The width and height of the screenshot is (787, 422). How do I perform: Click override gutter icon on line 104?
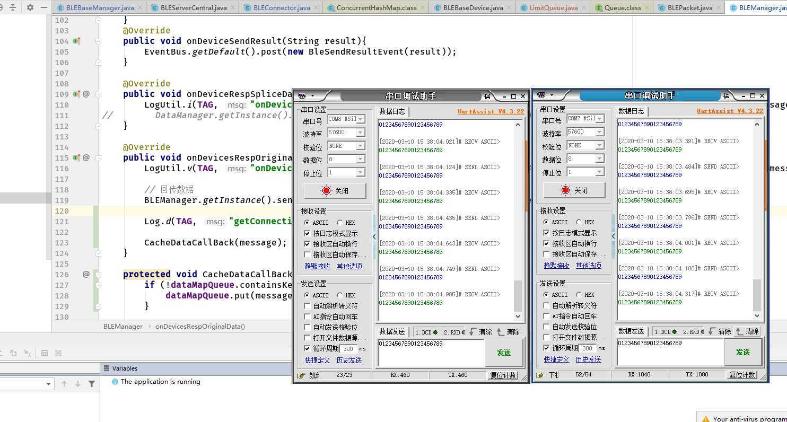76,41
